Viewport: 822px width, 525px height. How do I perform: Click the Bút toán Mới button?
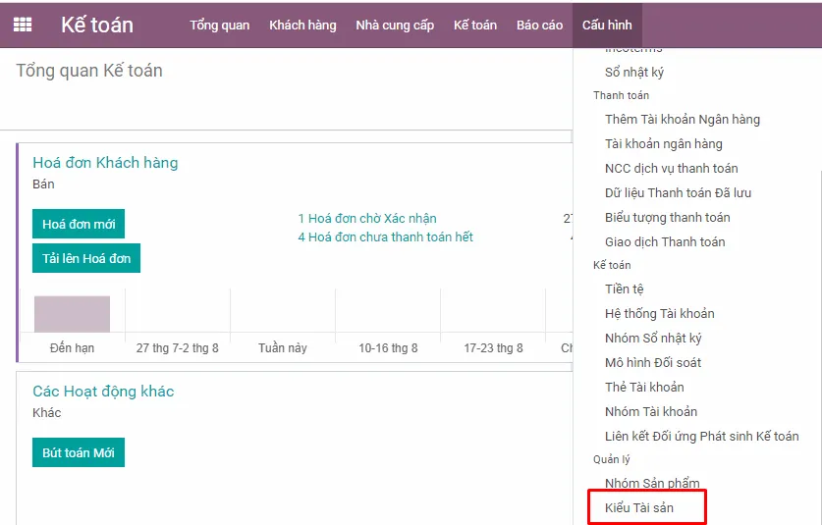pyautogui.click(x=79, y=452)
